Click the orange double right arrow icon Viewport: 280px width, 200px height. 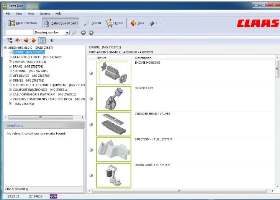tap(34, 40)
